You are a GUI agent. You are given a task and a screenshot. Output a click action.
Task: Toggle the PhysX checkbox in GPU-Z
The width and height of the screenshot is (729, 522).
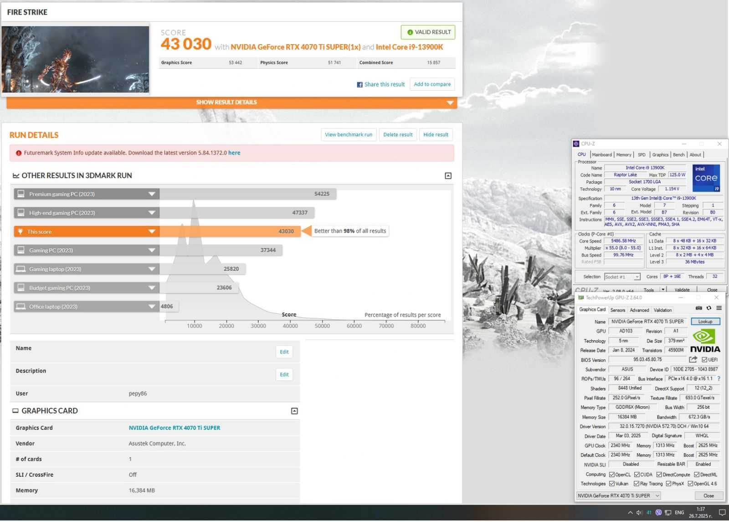[668, 484]
